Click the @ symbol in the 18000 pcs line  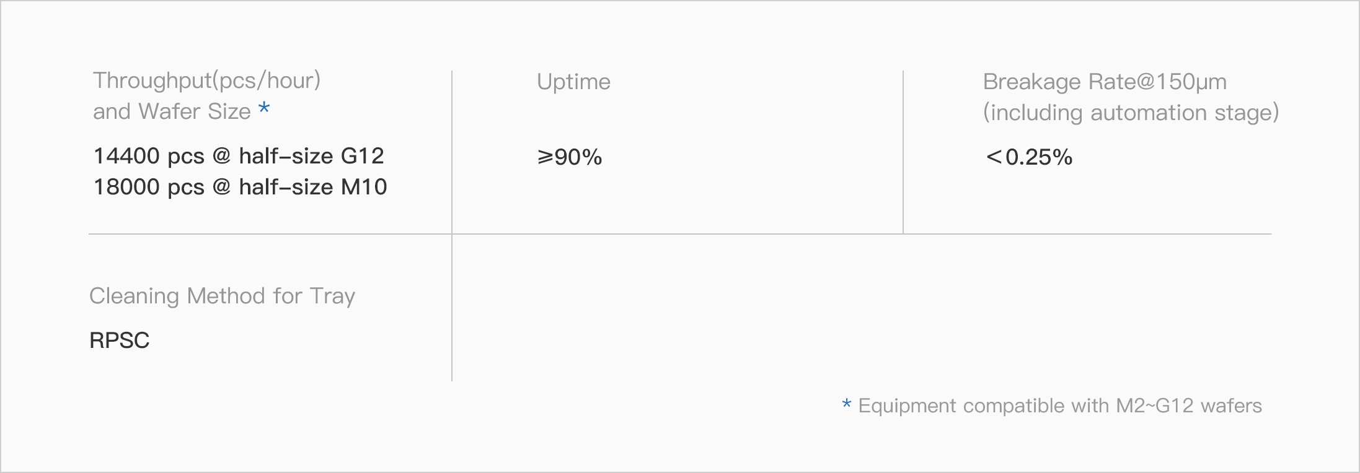coord(221,186)
